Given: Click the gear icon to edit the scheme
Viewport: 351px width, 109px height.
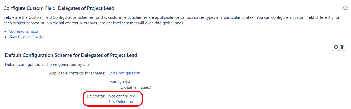Looking at the screenshot, I should [x=336, y=47].
